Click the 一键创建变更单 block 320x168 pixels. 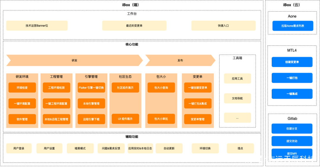tap(198, 88)
